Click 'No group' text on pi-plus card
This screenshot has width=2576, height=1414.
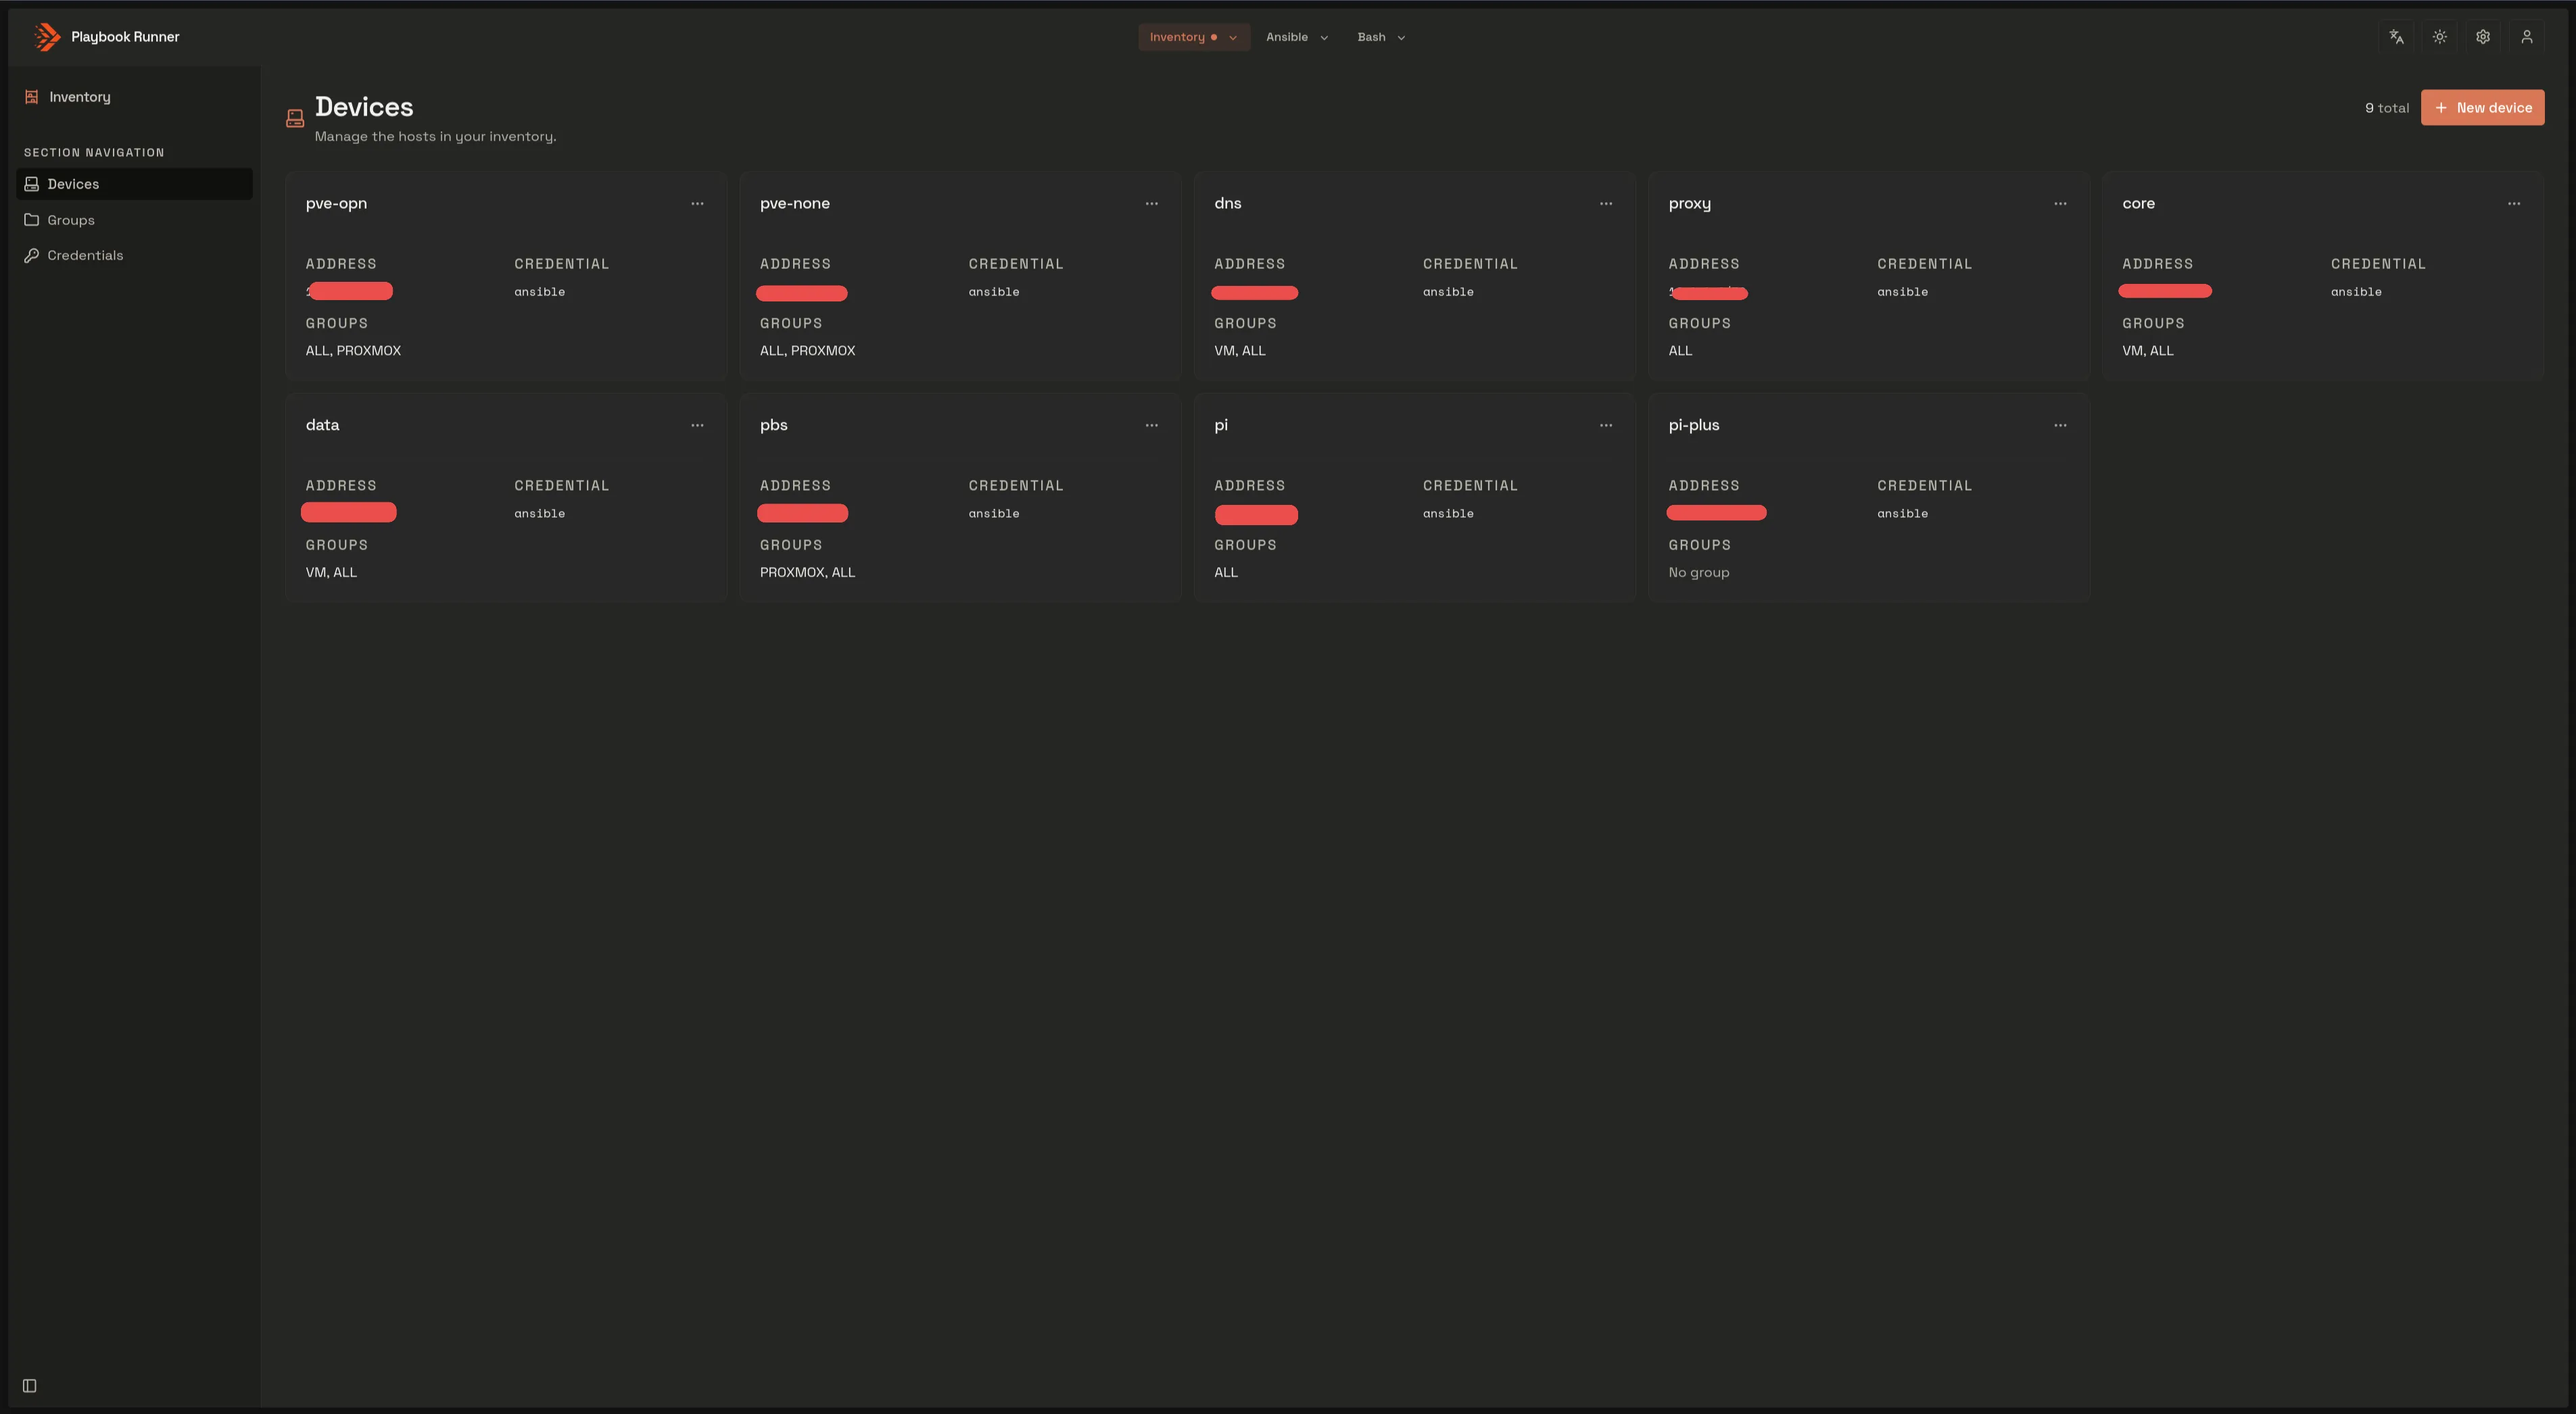click(x=1698, y=573)
